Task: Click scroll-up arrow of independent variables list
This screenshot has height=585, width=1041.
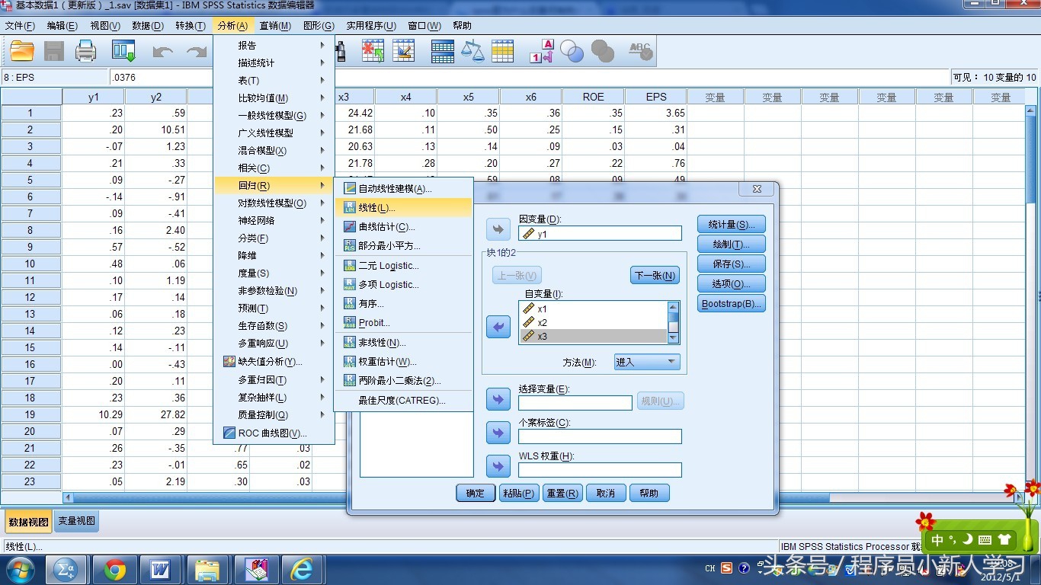Action: pyautogui.click(x=673, y=307)
